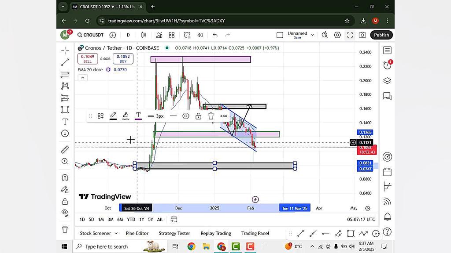Open the alerts panel with red badge
This screenshot has height=253, width=451.
point(388,65)
